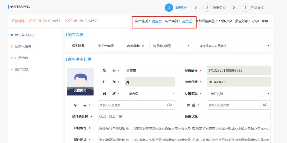Screen dimensions: 287x143
Task: Open 户籍信息 section from sidebar
Action: (21, 58)
